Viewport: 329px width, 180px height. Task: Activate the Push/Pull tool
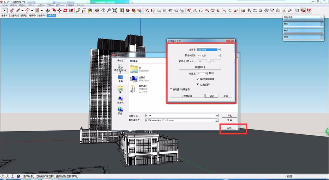click(x=48, y=10)
